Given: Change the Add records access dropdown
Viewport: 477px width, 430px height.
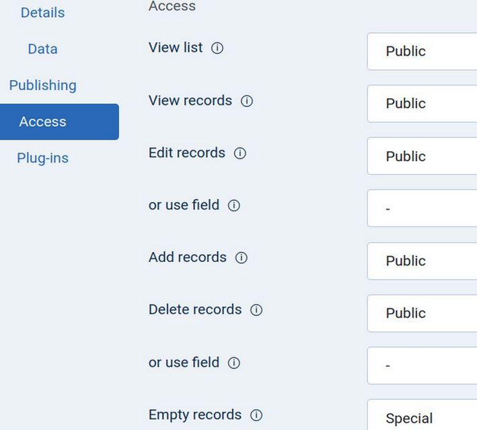Looking at the screenshot, I should tap(422, 261).
